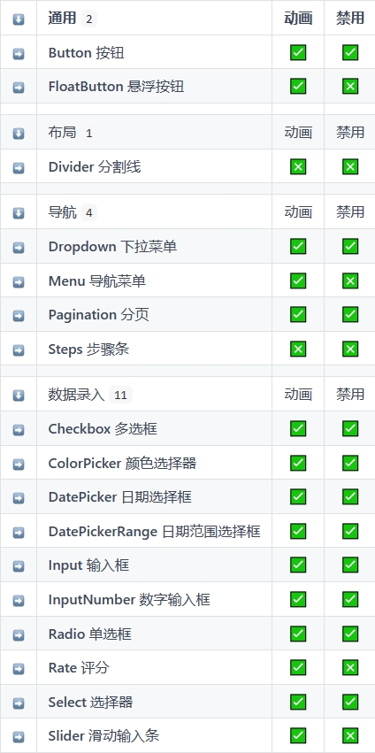
Task: Click the arrow icon beside ColorPicker 颜色选择器
Action: 19,464
